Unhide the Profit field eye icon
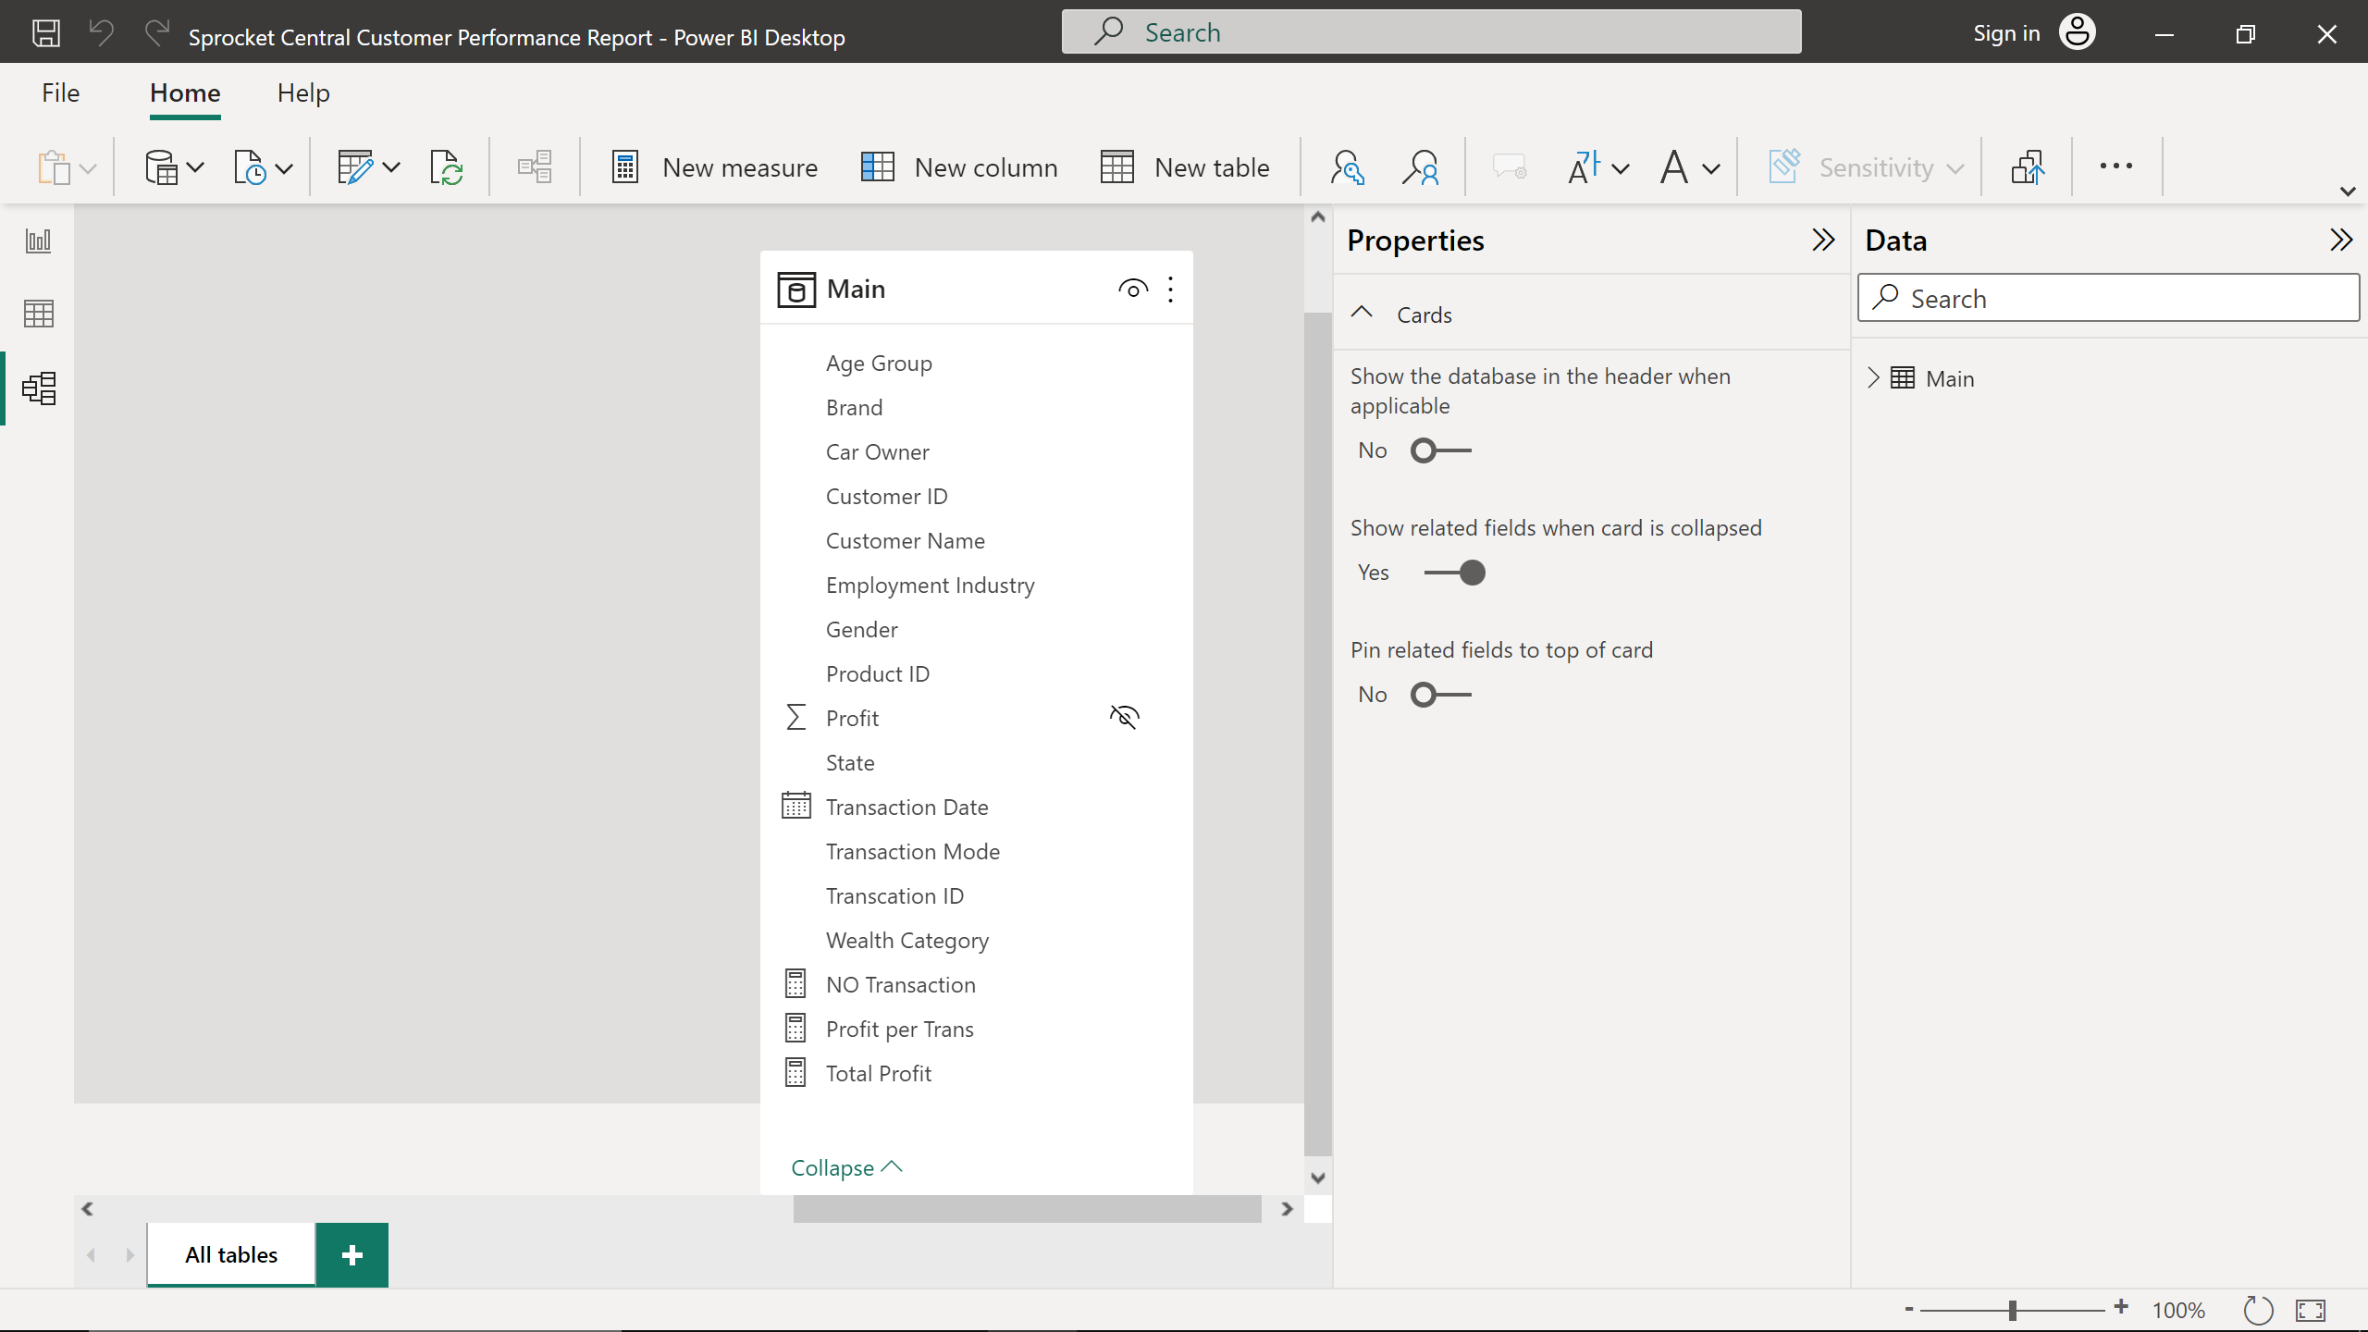2368x1332 pixels. click(x=1124, y=717)
